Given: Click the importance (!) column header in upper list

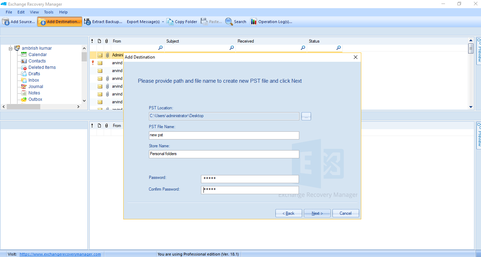Looking at the screenshot, I should 92,41.
